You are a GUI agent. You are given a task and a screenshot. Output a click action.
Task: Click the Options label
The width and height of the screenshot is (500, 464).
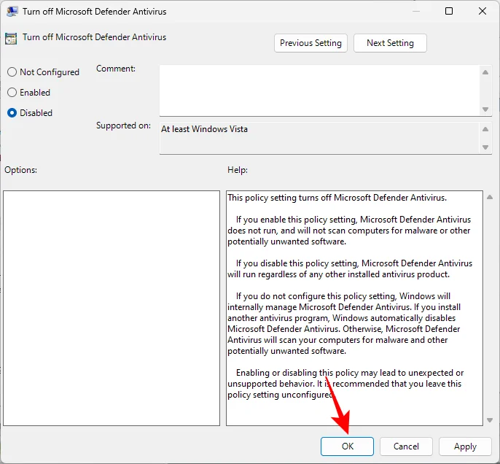(x=20, y=170)
